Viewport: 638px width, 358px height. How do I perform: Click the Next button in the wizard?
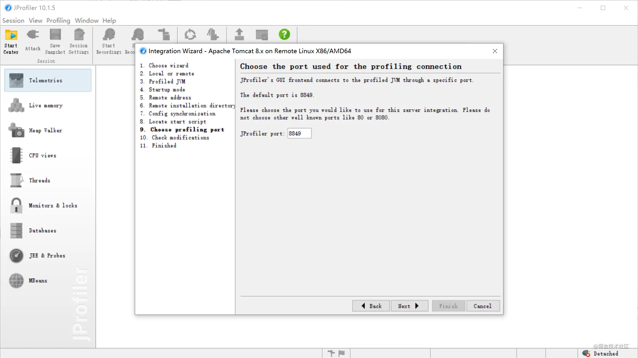point(409,306)
